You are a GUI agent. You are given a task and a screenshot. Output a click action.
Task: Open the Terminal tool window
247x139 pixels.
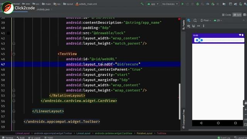pyautogui.click(x=8, y=137)
